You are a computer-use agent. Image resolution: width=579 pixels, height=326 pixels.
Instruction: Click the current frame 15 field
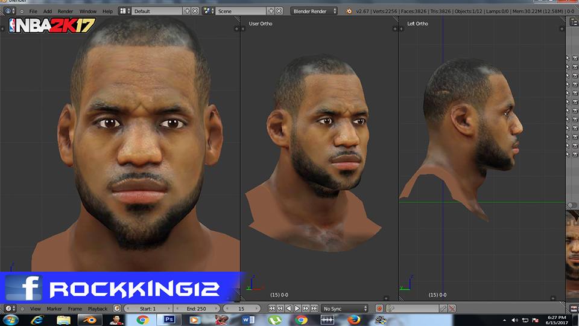pyautogui.click(x=241, y=308)
